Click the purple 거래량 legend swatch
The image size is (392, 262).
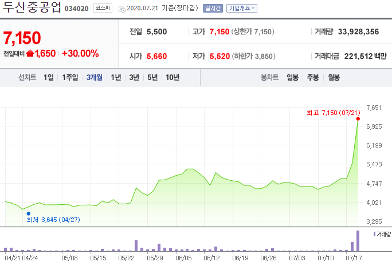click(374, 234)
